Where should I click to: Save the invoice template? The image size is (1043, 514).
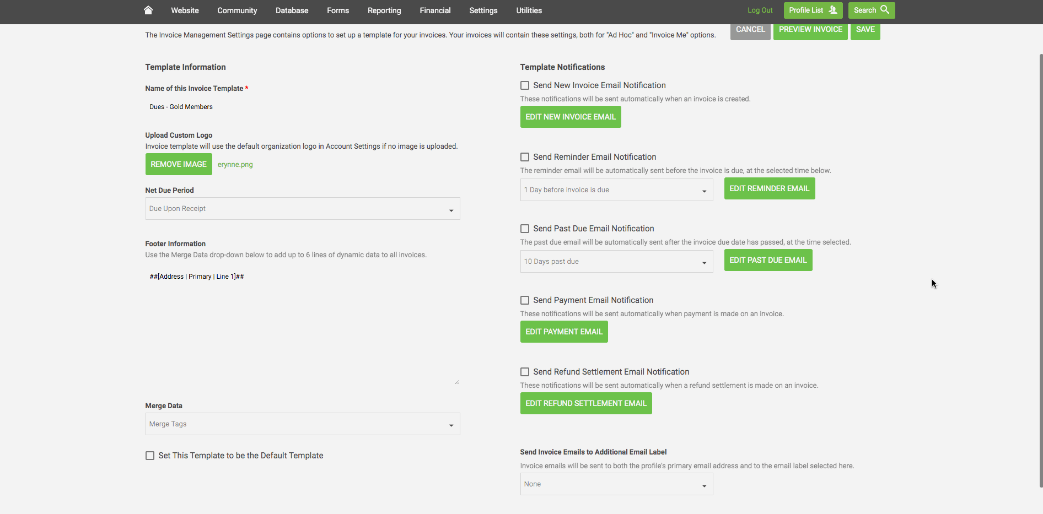tap(865, 30)
